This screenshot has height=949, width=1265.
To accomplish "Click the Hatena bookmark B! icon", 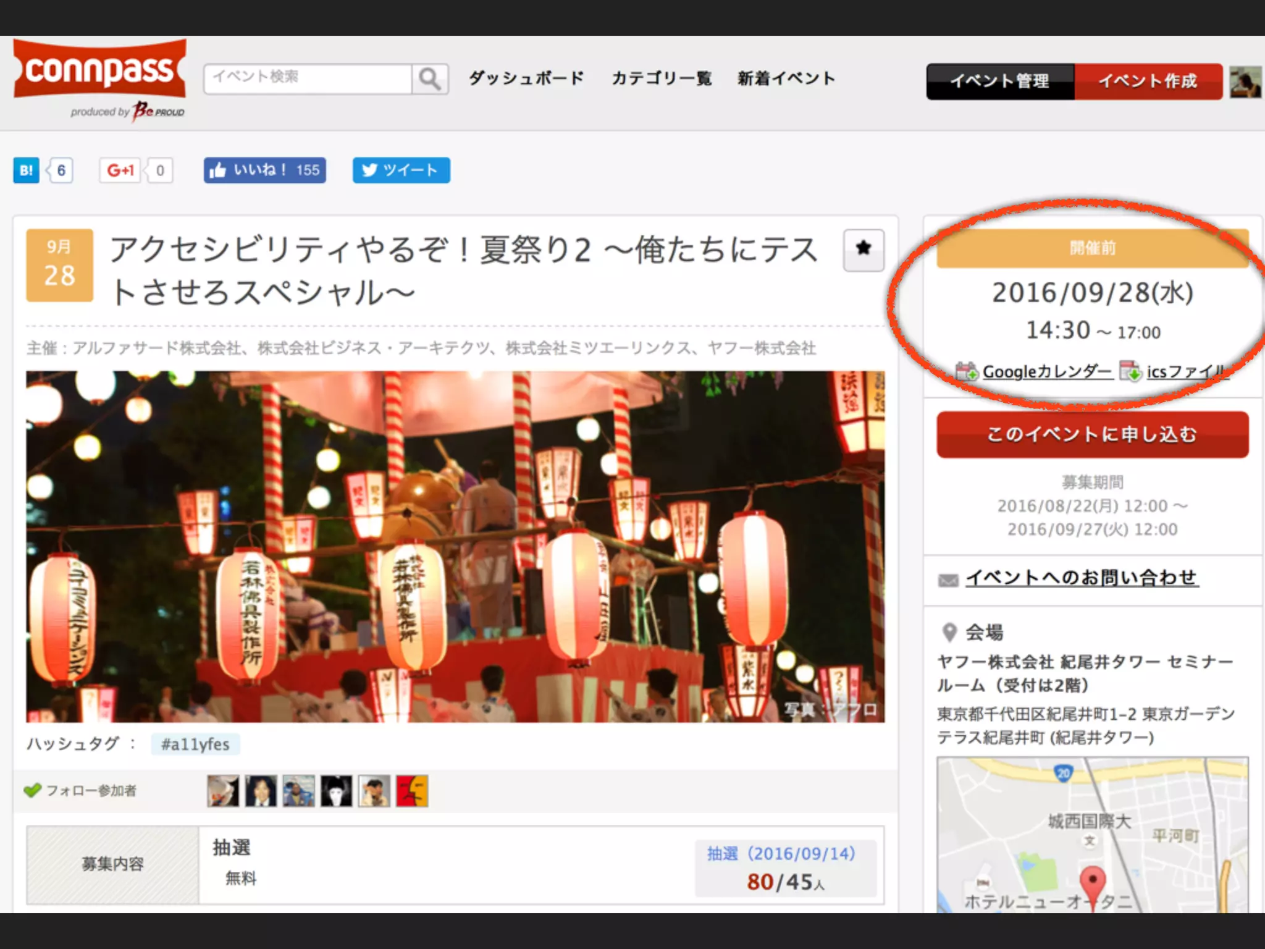I will click(x=26, y=171).
